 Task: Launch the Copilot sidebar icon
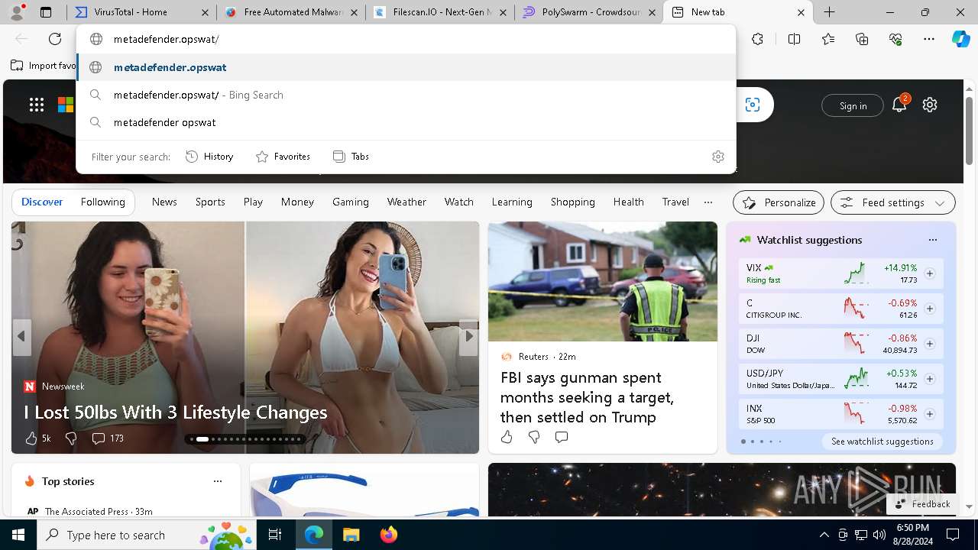coord(960,39)
